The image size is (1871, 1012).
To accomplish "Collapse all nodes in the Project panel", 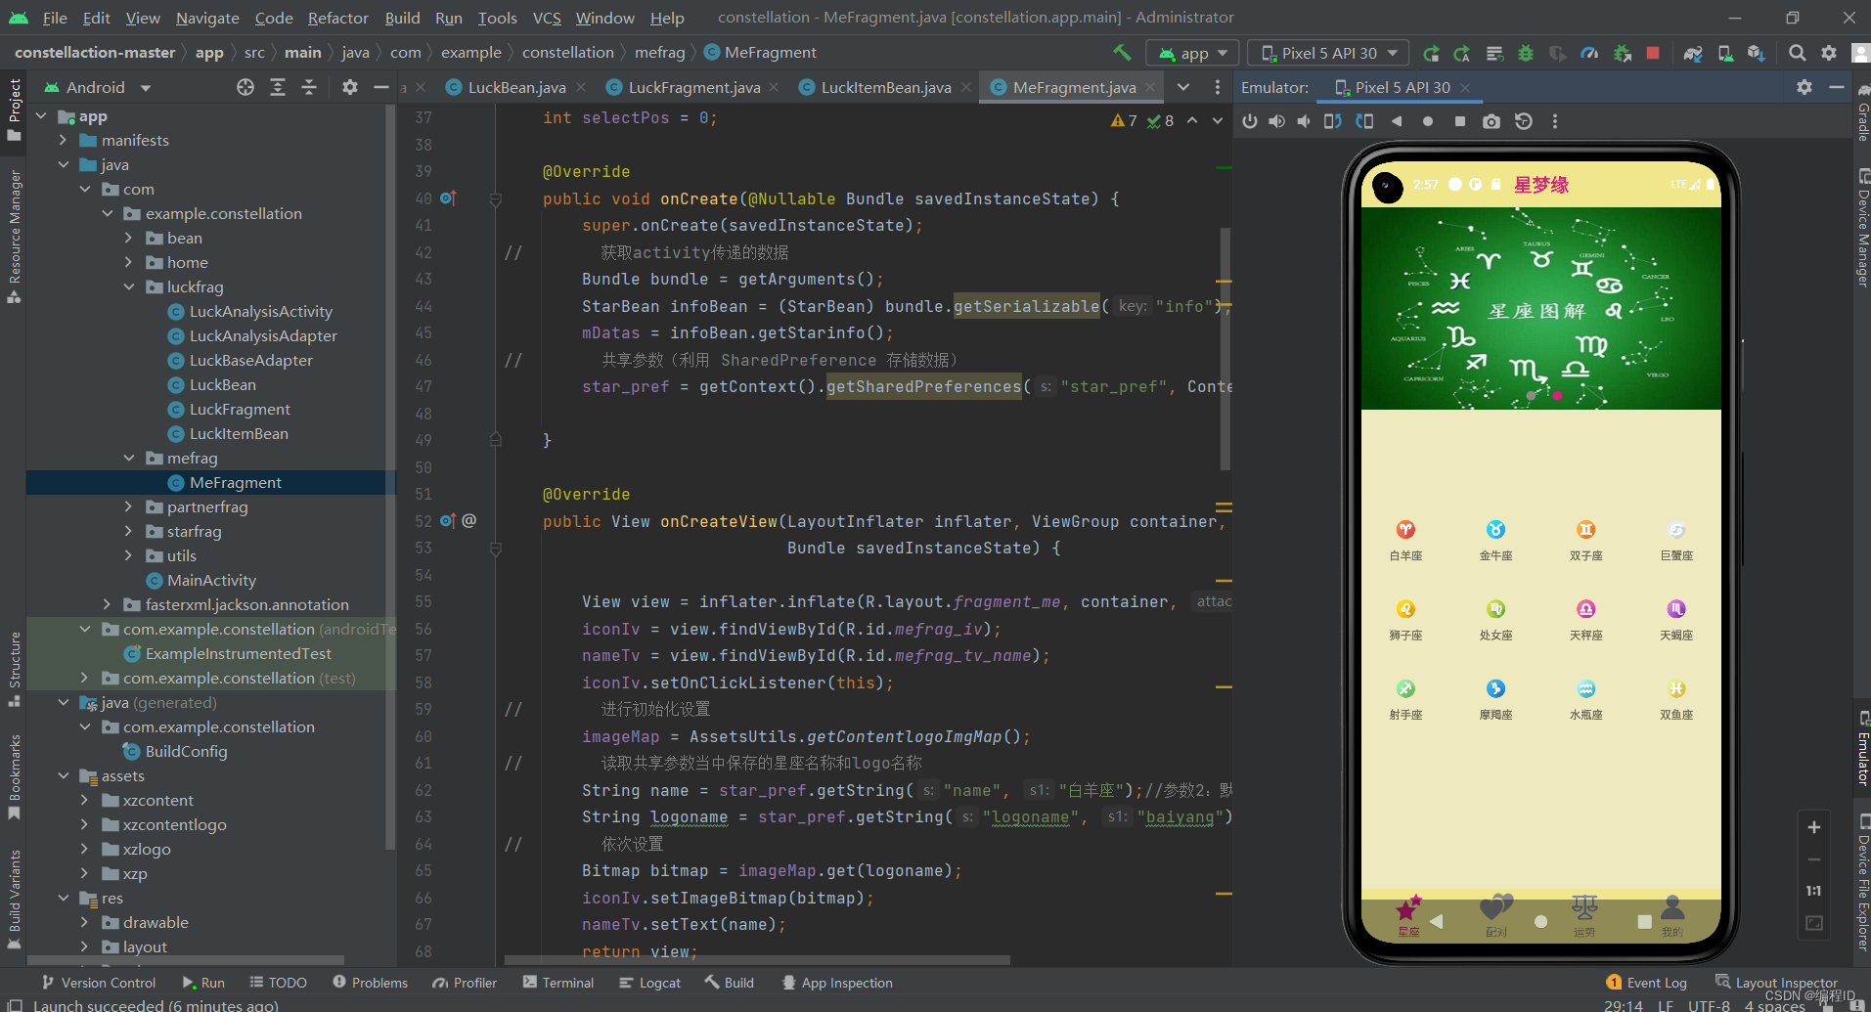I will point(309,87).
